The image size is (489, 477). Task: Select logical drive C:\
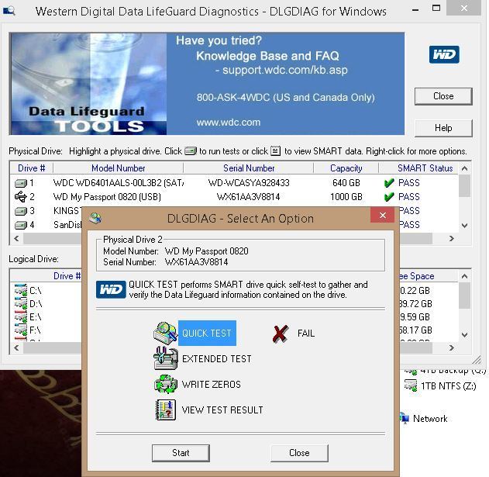[x=29, y=291]
